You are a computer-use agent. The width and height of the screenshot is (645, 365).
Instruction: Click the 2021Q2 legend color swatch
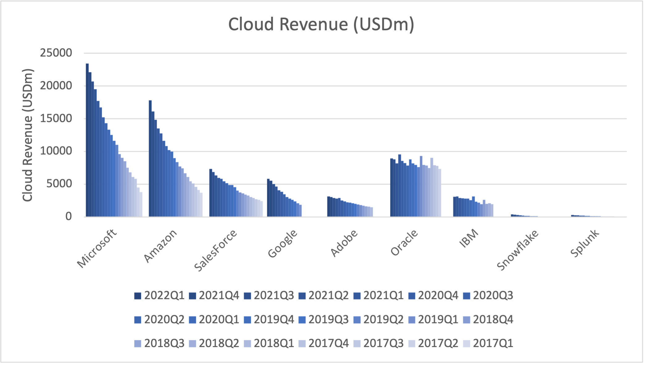(302, 296)
